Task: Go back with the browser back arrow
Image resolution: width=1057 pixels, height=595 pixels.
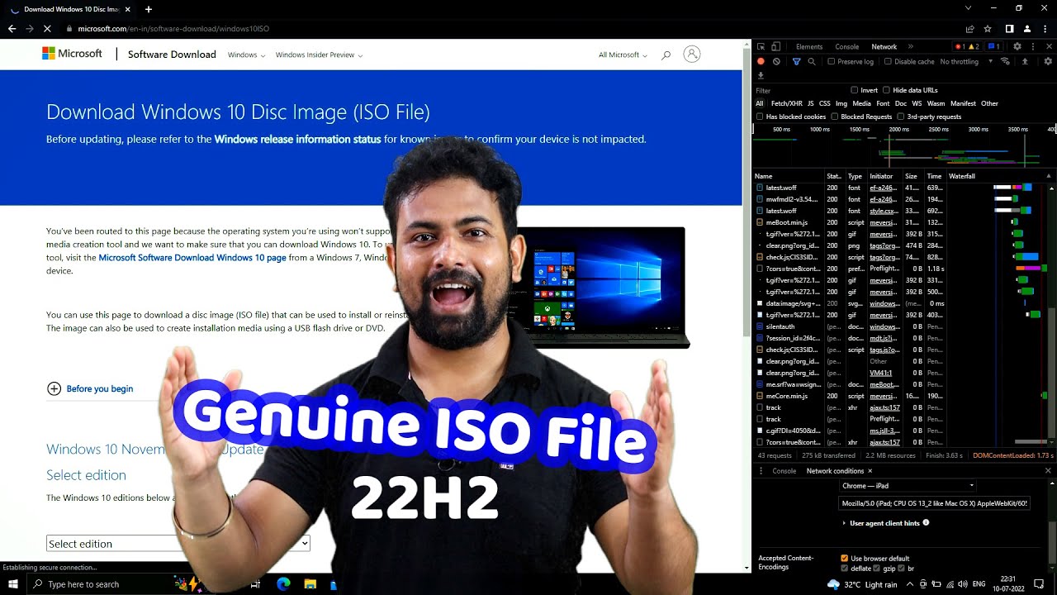Action: pos(12,29)
